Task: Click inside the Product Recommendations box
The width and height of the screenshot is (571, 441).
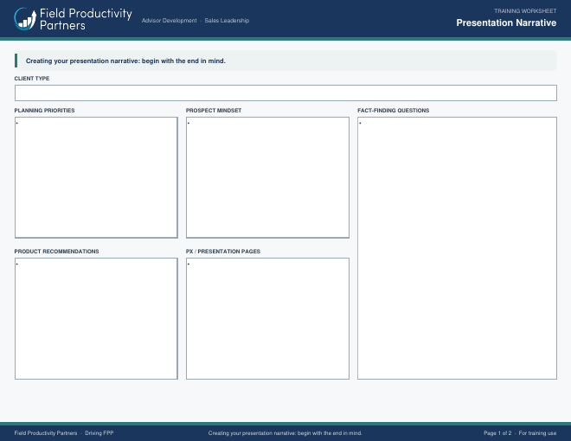Action: [x=96, y=319]
